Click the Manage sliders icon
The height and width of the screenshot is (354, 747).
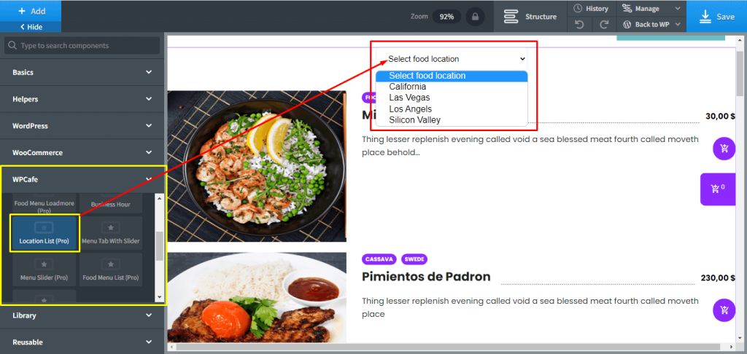[x=627, y=9]
